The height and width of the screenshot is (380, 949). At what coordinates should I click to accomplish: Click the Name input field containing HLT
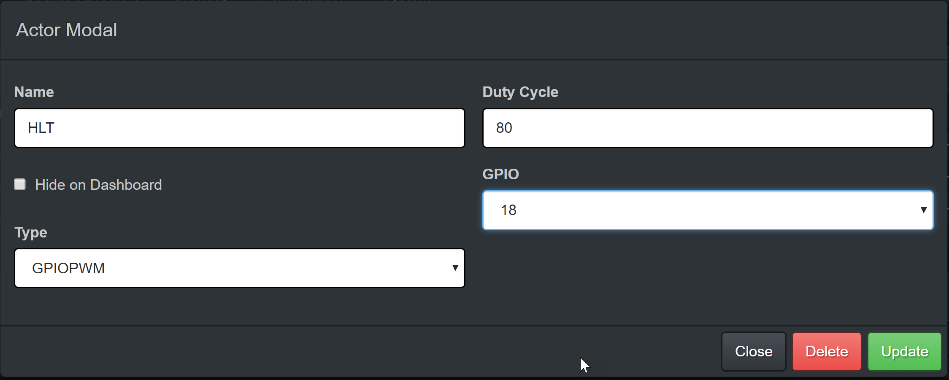coord(240,128)
